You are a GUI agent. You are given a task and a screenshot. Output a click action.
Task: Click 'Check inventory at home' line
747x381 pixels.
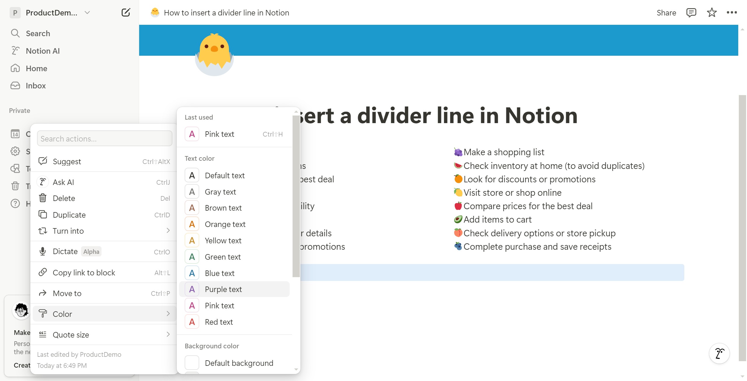(554, 165)
